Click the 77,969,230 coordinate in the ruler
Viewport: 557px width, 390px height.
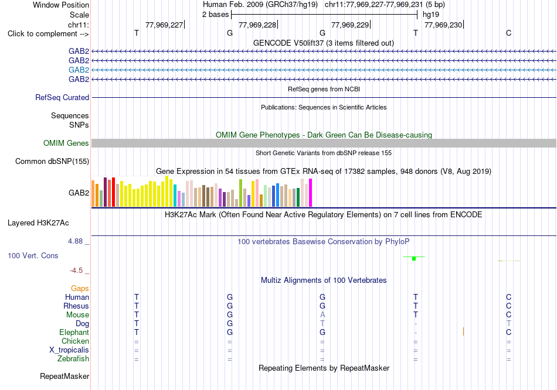click(x=443, y=25)
